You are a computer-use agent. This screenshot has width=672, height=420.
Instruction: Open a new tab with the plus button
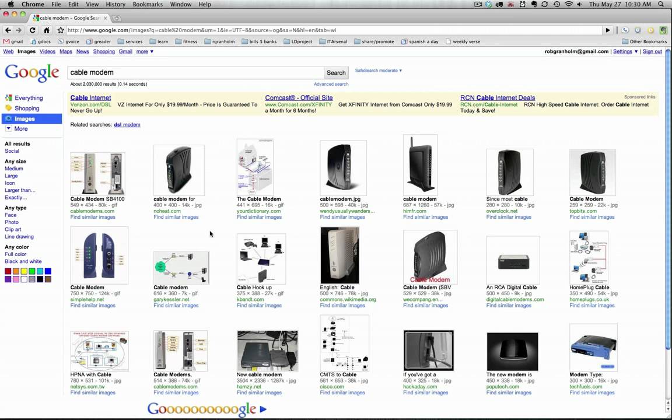(117, 19)
